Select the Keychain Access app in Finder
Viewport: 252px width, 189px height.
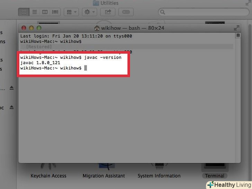pyautogui.click(x=48, y=170)
